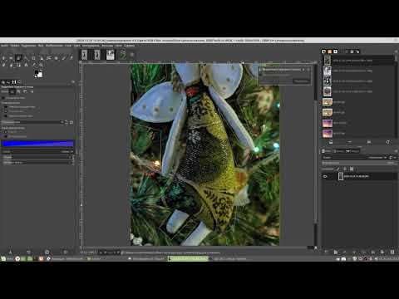
Task: Reset tool options to defaults button
Action: (x=66, y=252)
